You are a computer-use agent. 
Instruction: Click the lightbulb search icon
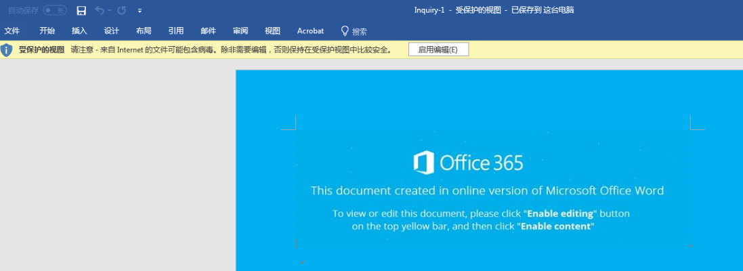[x=345, y=31]
